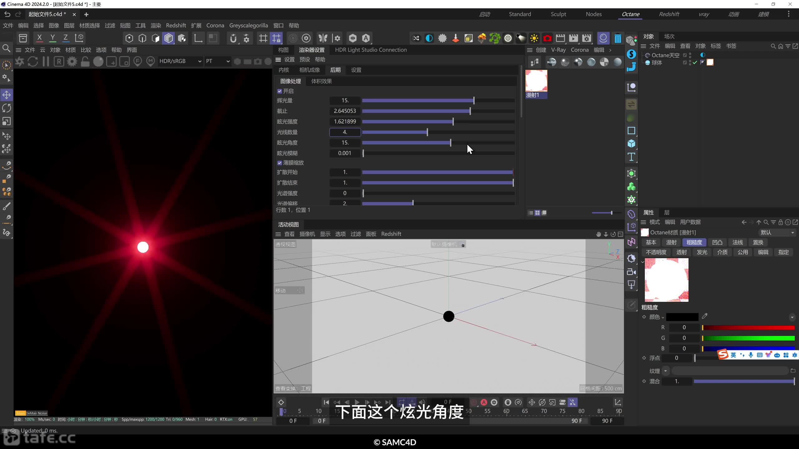This screenshot has height=449, width=799.
Task: Click the Y axis lock icon
Action: click(x=52, y=38)
